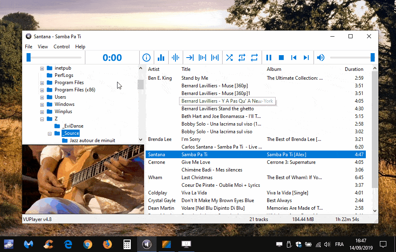396x252 pixels.
Task: Expand the Users folder
Action: point(42,97)
